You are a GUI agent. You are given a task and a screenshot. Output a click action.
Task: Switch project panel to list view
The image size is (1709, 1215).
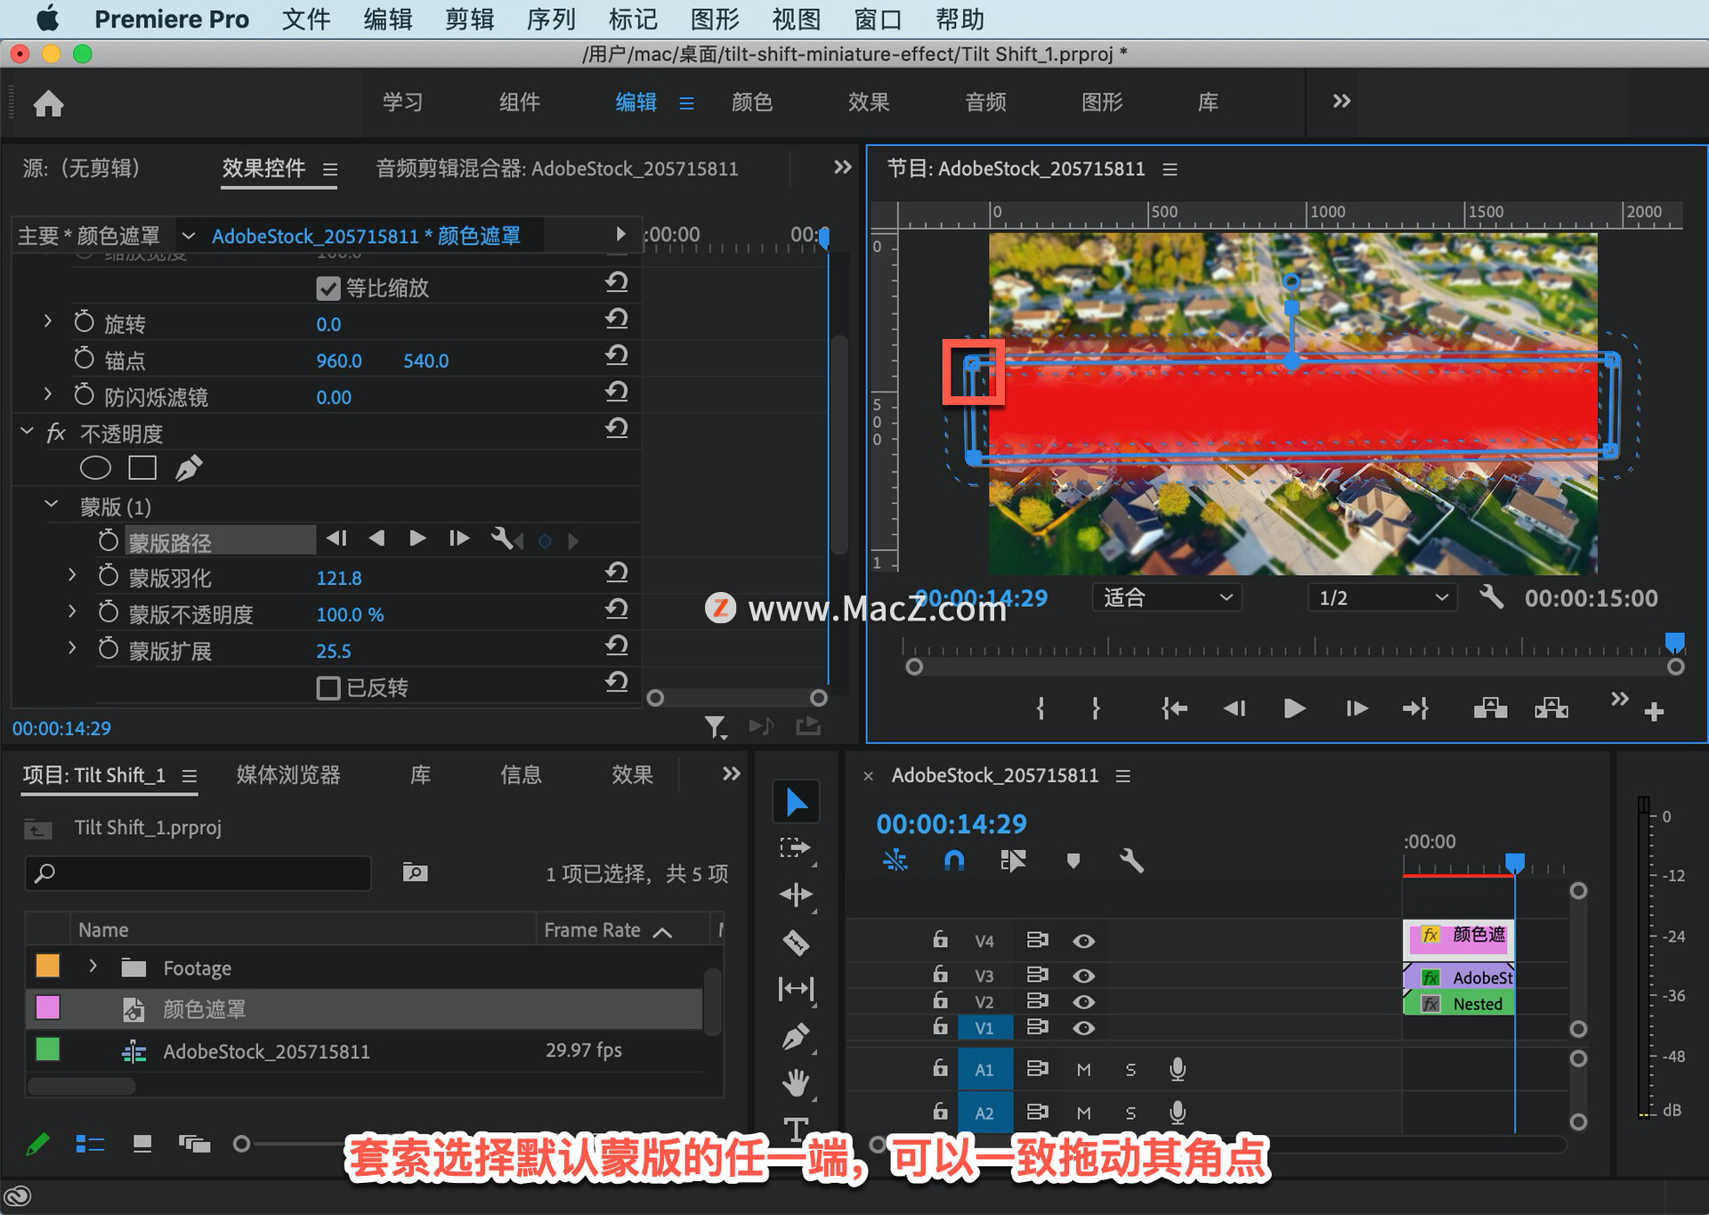coord(90,1144)
